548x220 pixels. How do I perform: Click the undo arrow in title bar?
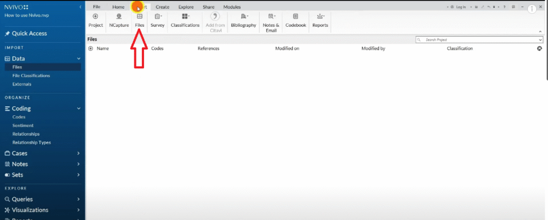[489, 7]
